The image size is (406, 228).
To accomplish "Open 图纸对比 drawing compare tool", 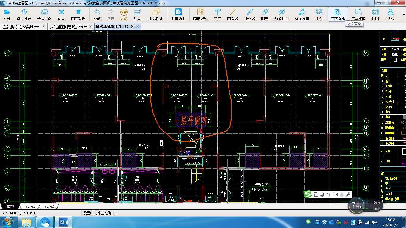I will click(x=156, y=15).
